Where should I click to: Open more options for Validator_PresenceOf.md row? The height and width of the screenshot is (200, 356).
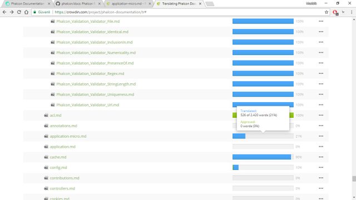tap(321, 63)
